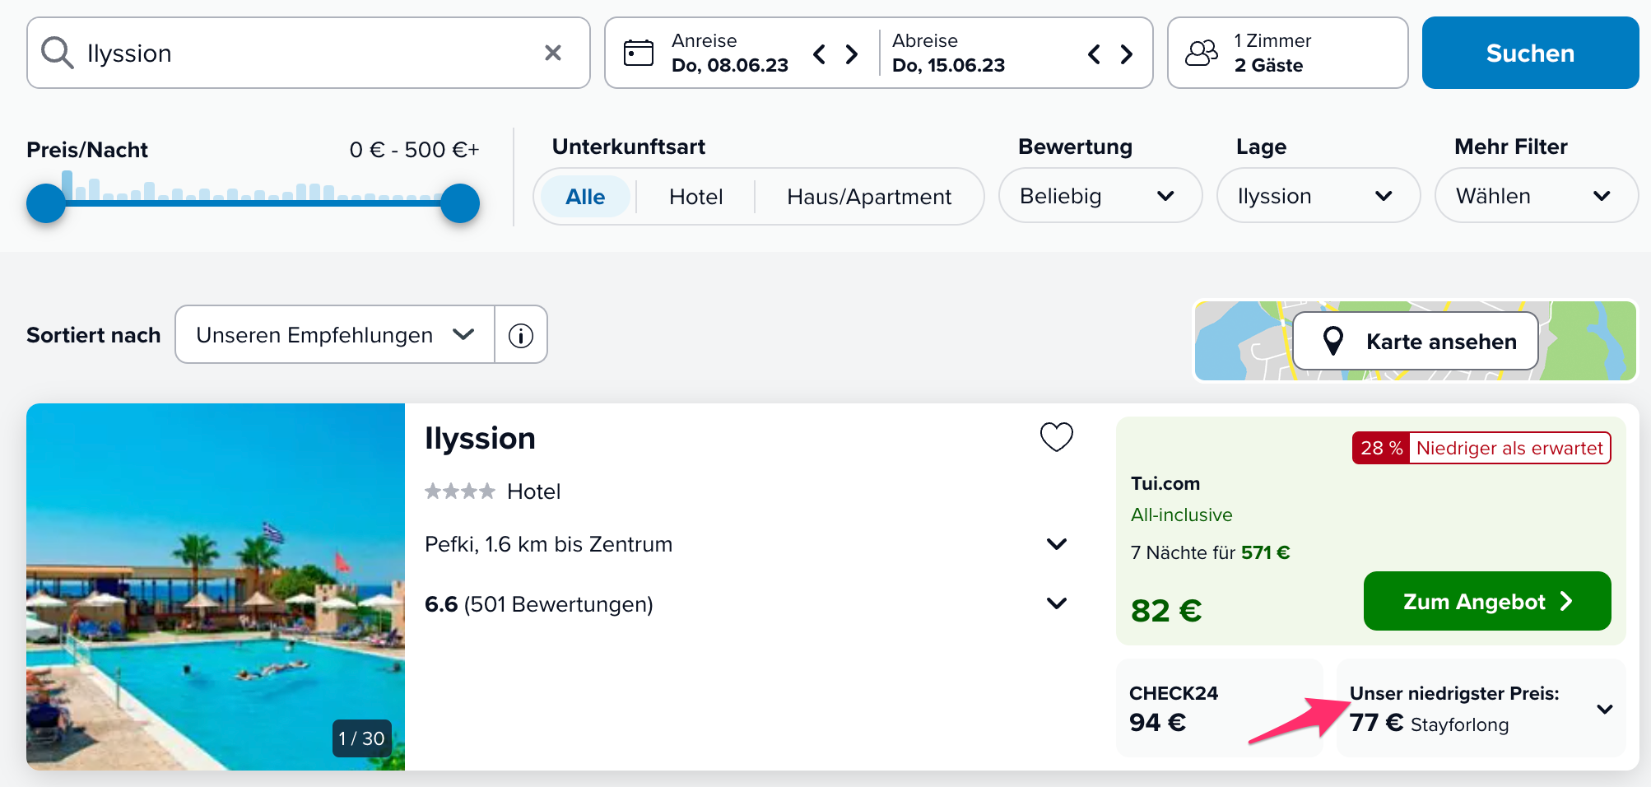Select the left price slider handle

pos(46,203)
